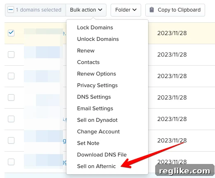Select Unlock Domains option
215x178 pixels.
[x=98, y=39]
